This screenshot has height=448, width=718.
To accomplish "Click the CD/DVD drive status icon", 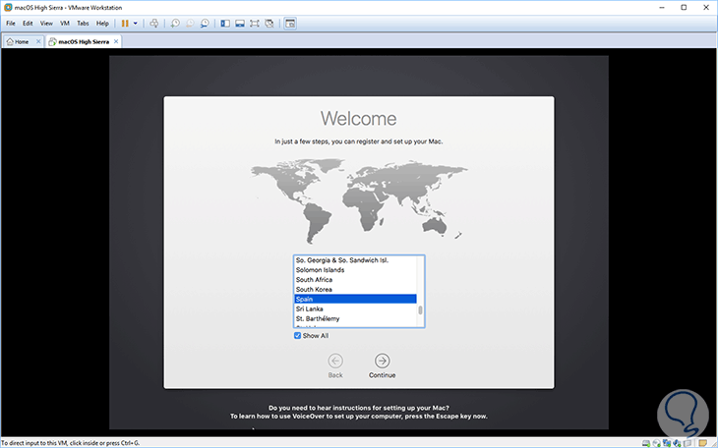I will click(x=657, y=443).
